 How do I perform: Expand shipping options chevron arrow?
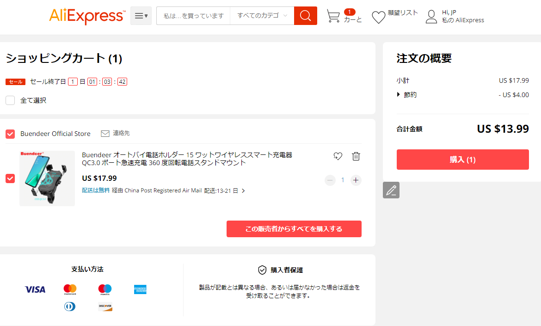pos(243,191)
